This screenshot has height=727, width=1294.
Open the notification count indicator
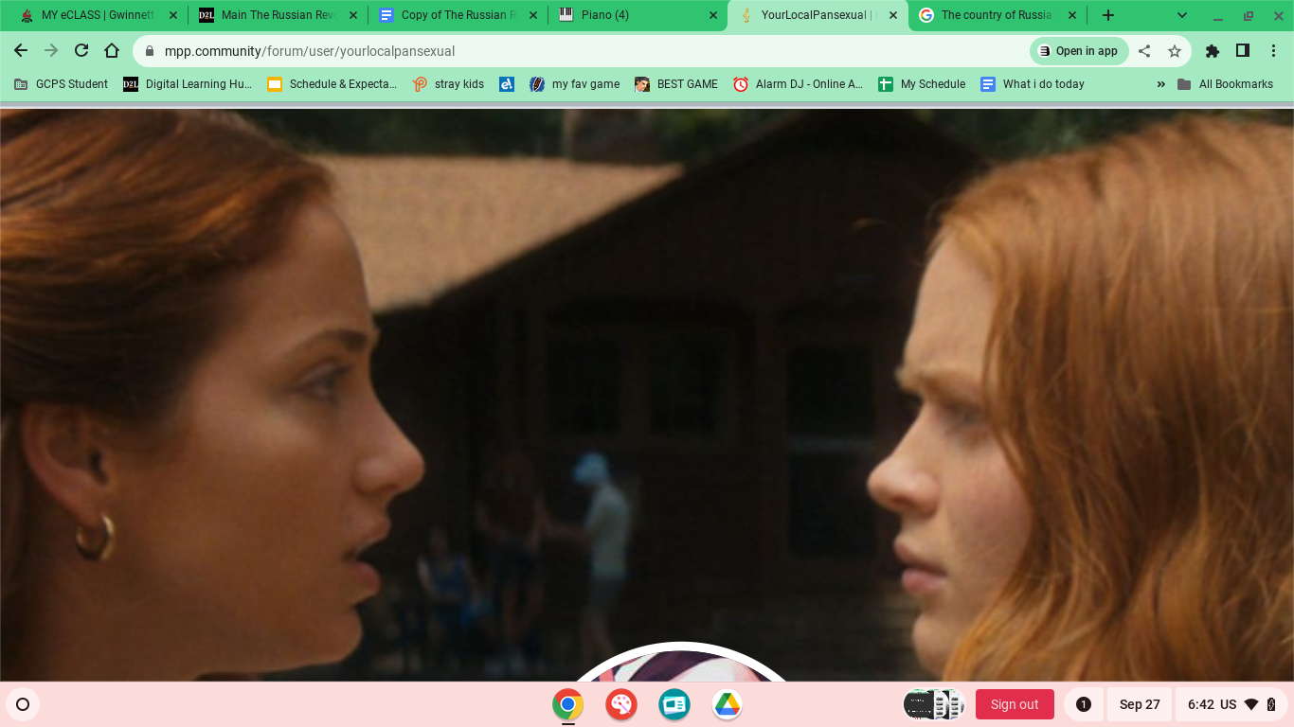coord(1084,704)
